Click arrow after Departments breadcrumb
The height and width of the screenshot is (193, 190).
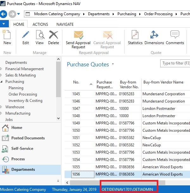[113, 14]
